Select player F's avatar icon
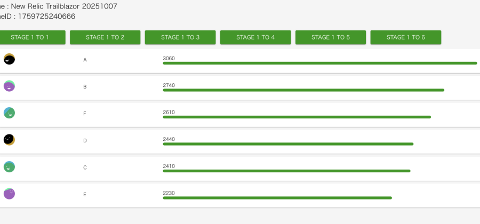 [x=9, y=113]
